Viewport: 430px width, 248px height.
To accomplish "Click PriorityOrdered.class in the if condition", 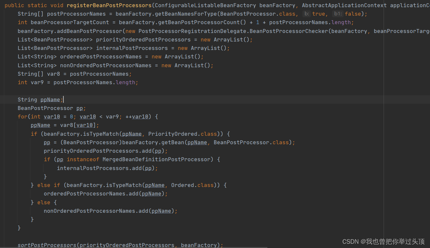I will pos(183,134).
